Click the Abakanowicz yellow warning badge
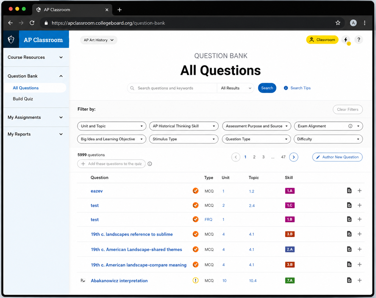Image resolution: width=376 pixels, height=298 pixels. [x=195, y=280]
